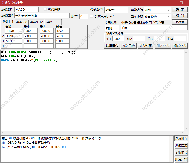
Task: Open the 公式类型 dropdown showing 趋势型
Action: pyautogui.click(x=126, y=10)
